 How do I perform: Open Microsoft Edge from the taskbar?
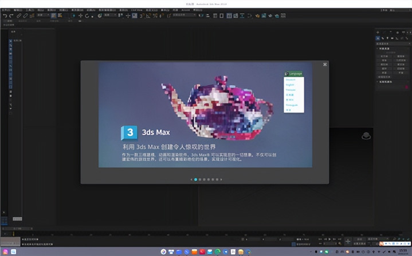217,251
